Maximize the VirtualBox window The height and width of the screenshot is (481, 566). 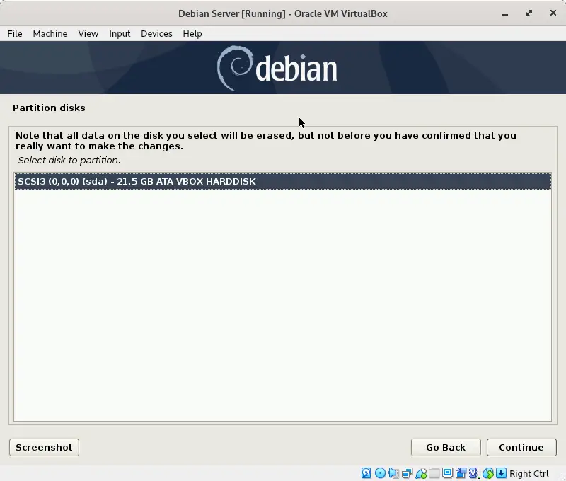(529, 13)
